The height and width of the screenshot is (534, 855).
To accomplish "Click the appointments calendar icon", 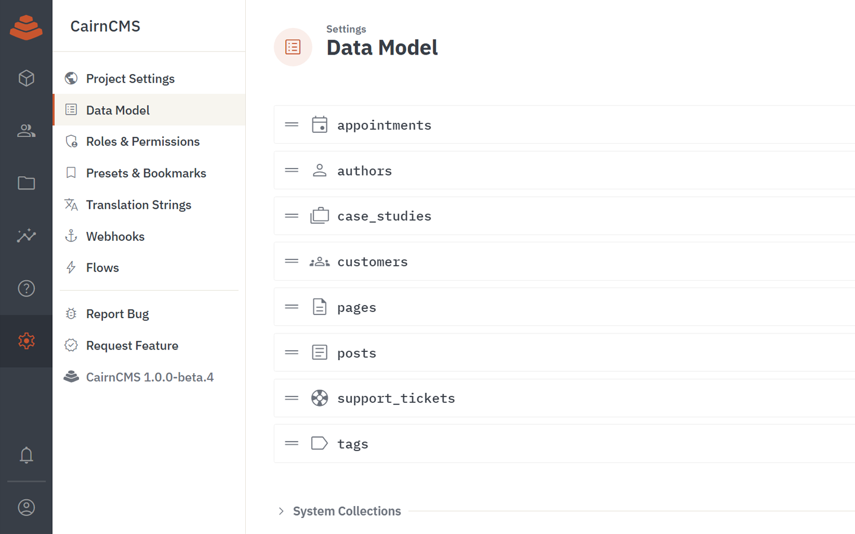I will point(319,125).
